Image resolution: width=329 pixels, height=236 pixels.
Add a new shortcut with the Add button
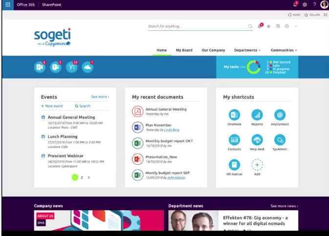(257, 165)
